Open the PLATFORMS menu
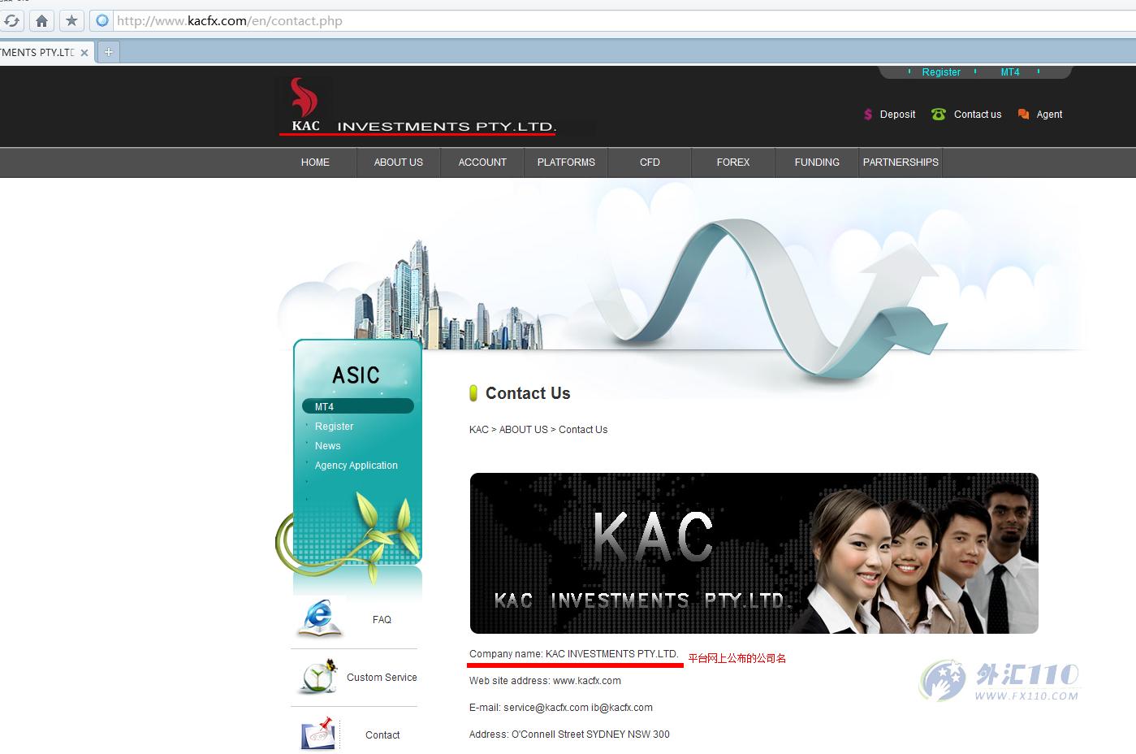This screenshot has height=754, width=1136. [566, 162]
